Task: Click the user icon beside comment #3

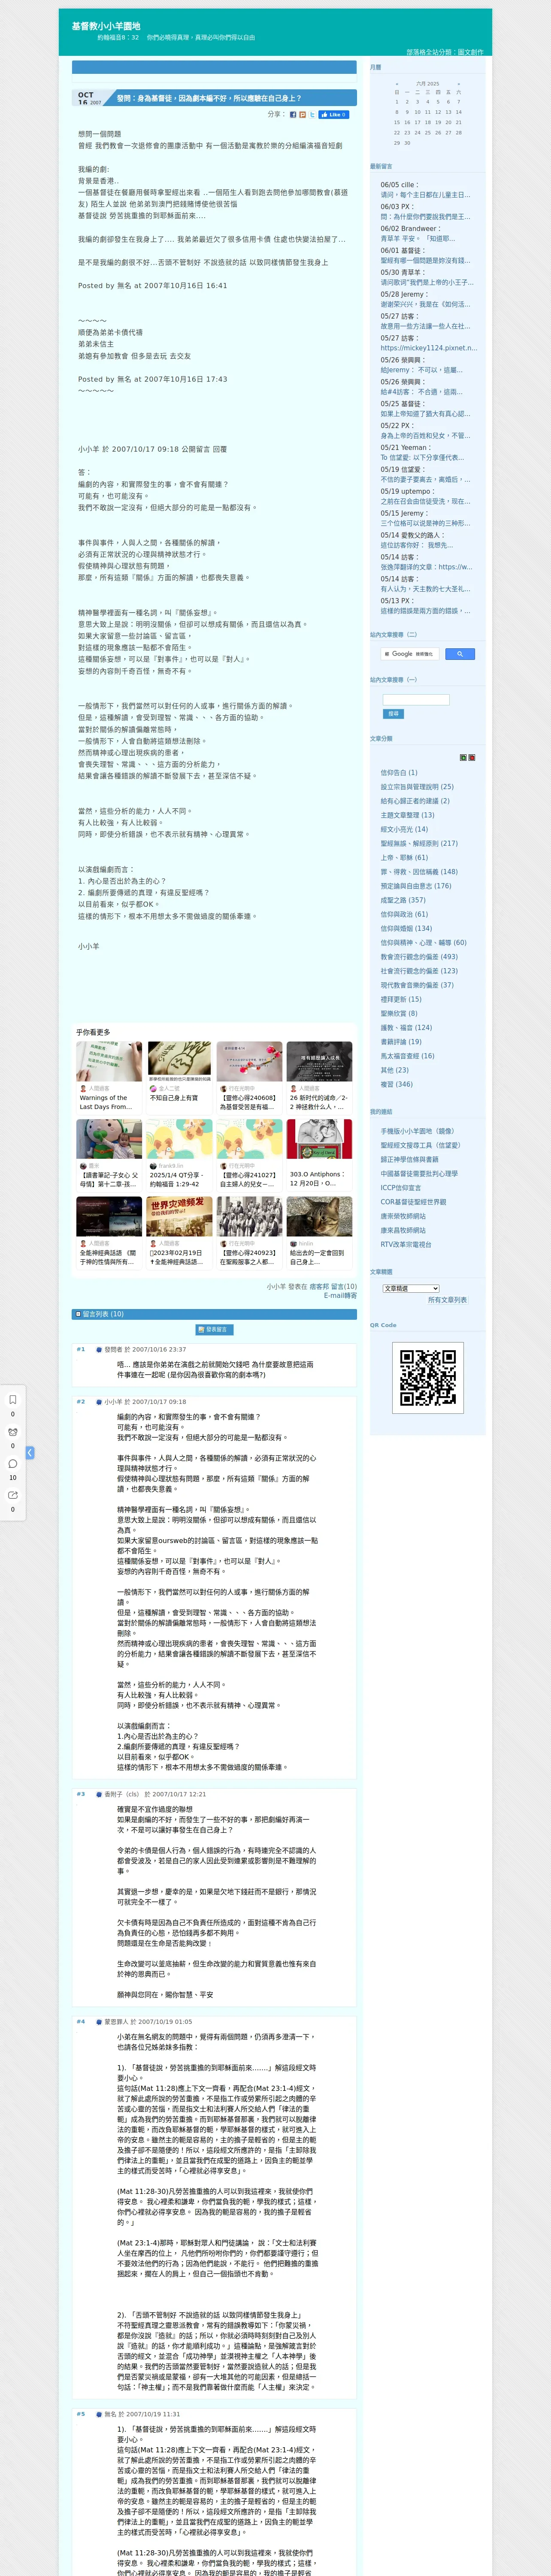Action: pyautogui.click(x=99, y=1794)
